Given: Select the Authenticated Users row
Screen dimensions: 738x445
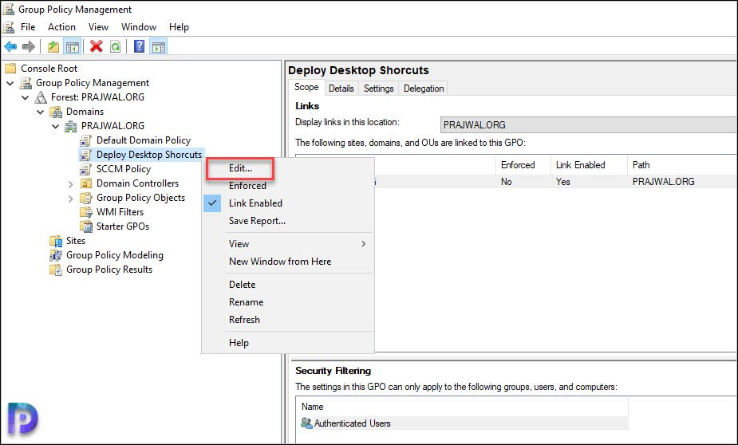Looking at the screenshot, I should [x=464, y=423].
